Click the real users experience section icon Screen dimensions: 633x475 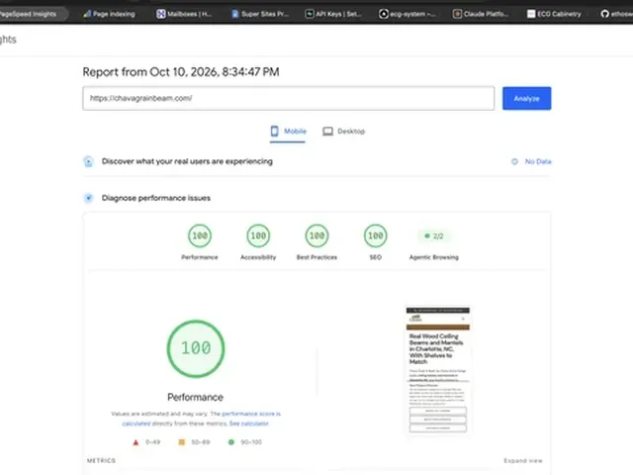[x=88, y=161]
